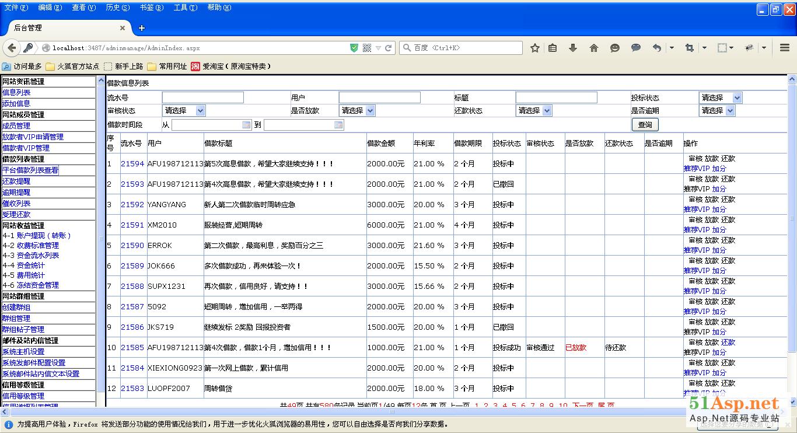The image size is (797, 433).
Task: Click the bookmark star icon
Action: (x=534, y=48)
